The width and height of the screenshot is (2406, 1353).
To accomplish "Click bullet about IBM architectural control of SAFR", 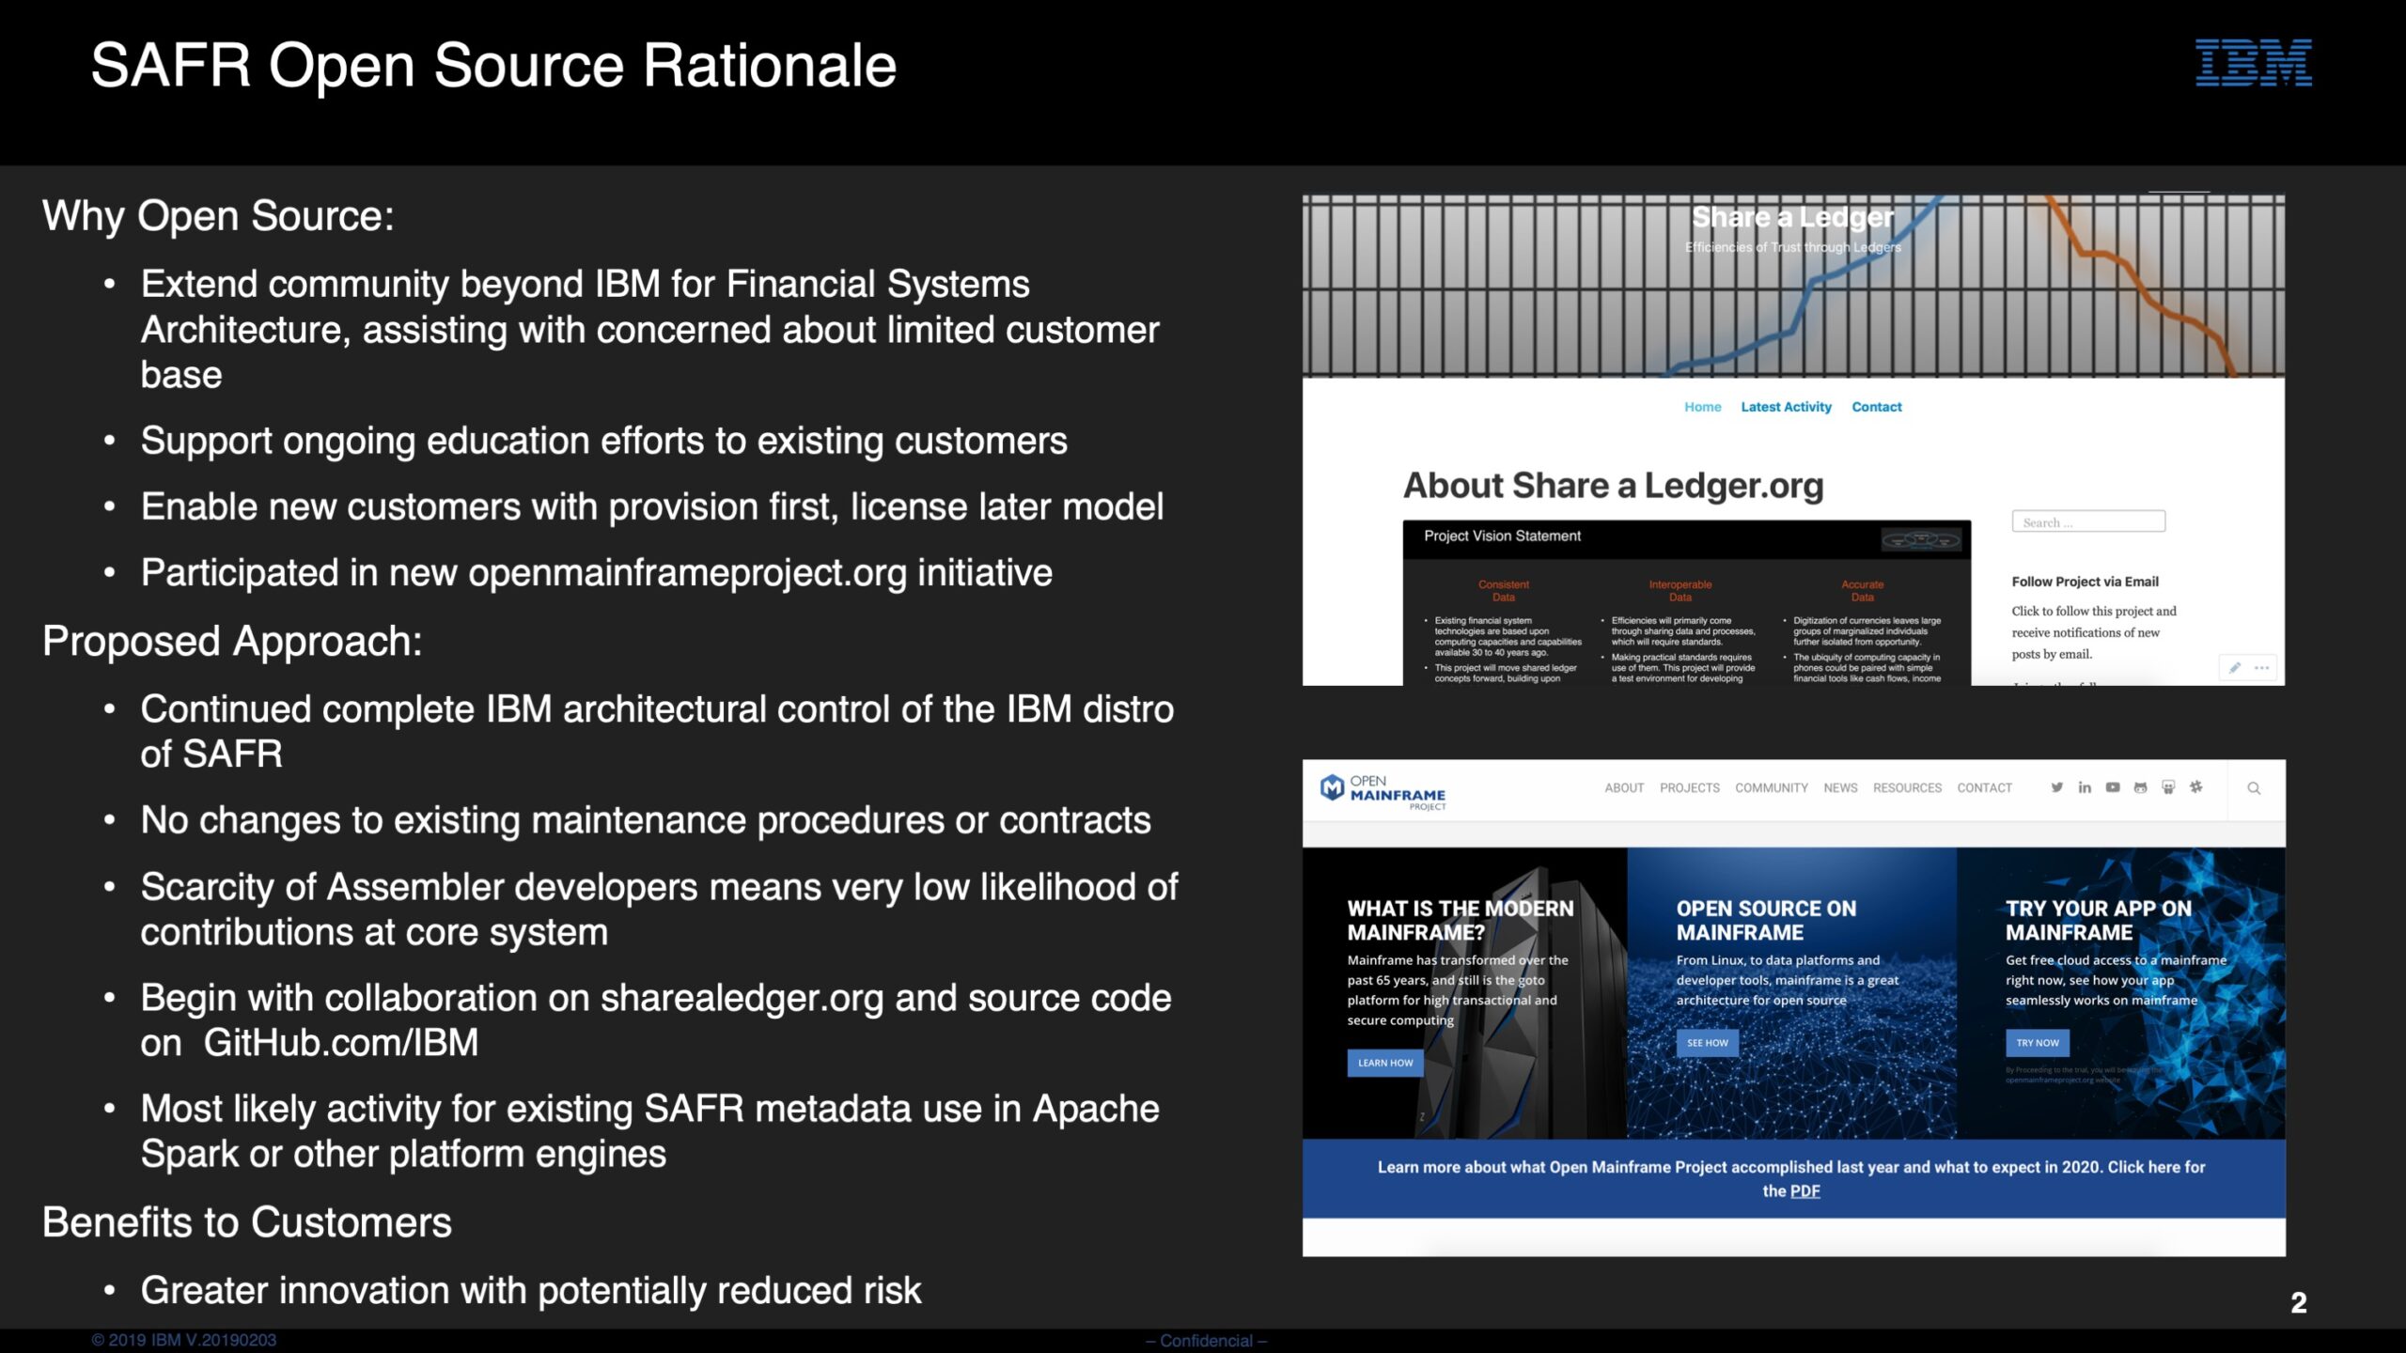I will 657,731.
